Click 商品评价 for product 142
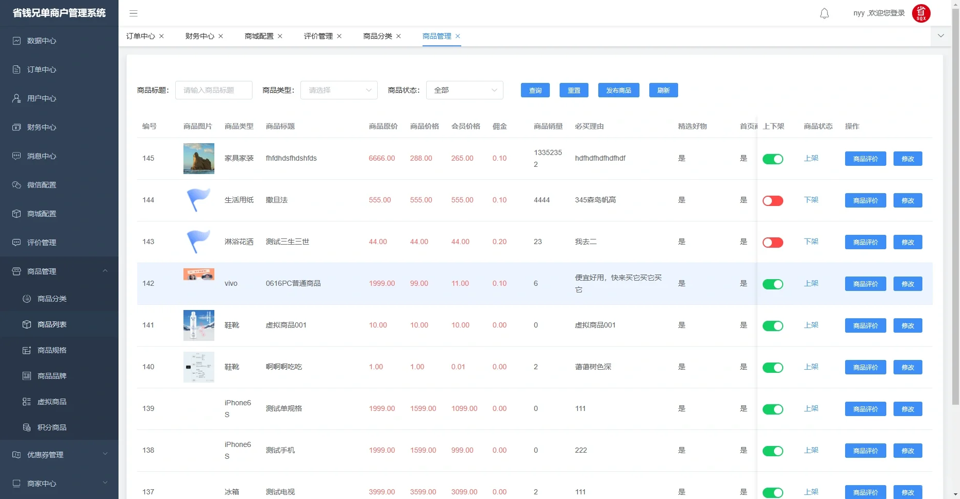 coord(865,284)
